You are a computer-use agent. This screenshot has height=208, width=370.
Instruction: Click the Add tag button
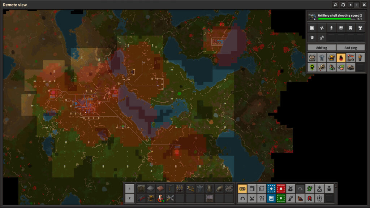point(322,48)
